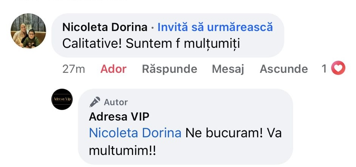The height and width of the screenshot is (167, 356).
Task: Show who reacted via the count 1
Action: [x=324, y=69]
